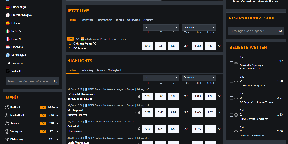This screenshot has height=144, width=288.
Task: Open statistics bars icon for Breidablik Kopavogur match
Action: click(x=135, y=96)
